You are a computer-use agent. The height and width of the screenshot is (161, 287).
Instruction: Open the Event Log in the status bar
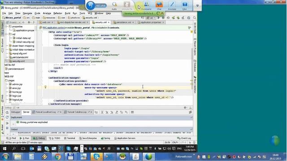click(184, 138)
